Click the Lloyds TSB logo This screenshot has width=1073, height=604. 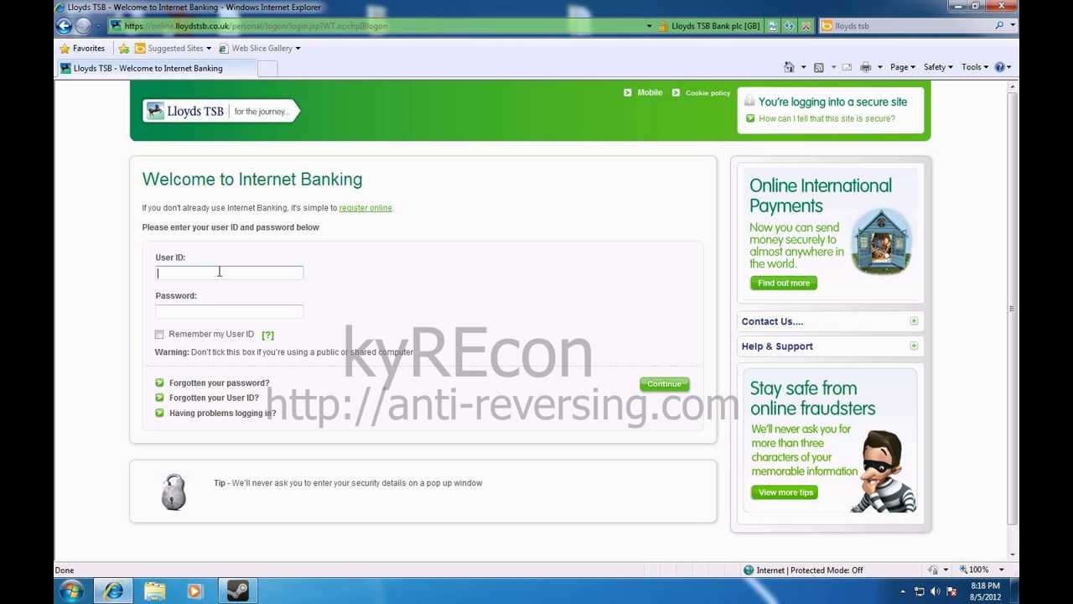tap(220, 111)
